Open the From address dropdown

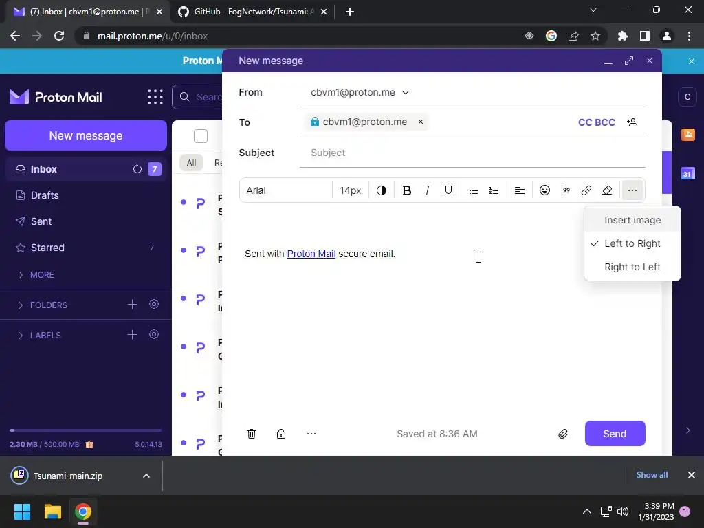pyautogui.click(x=360, y=93)
